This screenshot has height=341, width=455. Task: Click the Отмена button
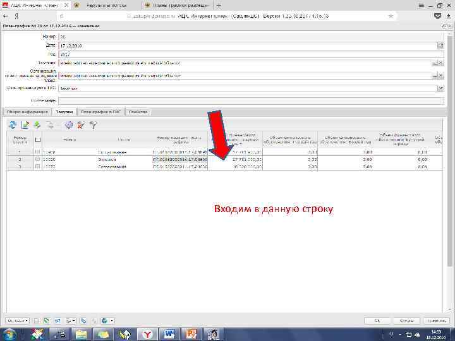pyautogui.click(x=406, y=321)
